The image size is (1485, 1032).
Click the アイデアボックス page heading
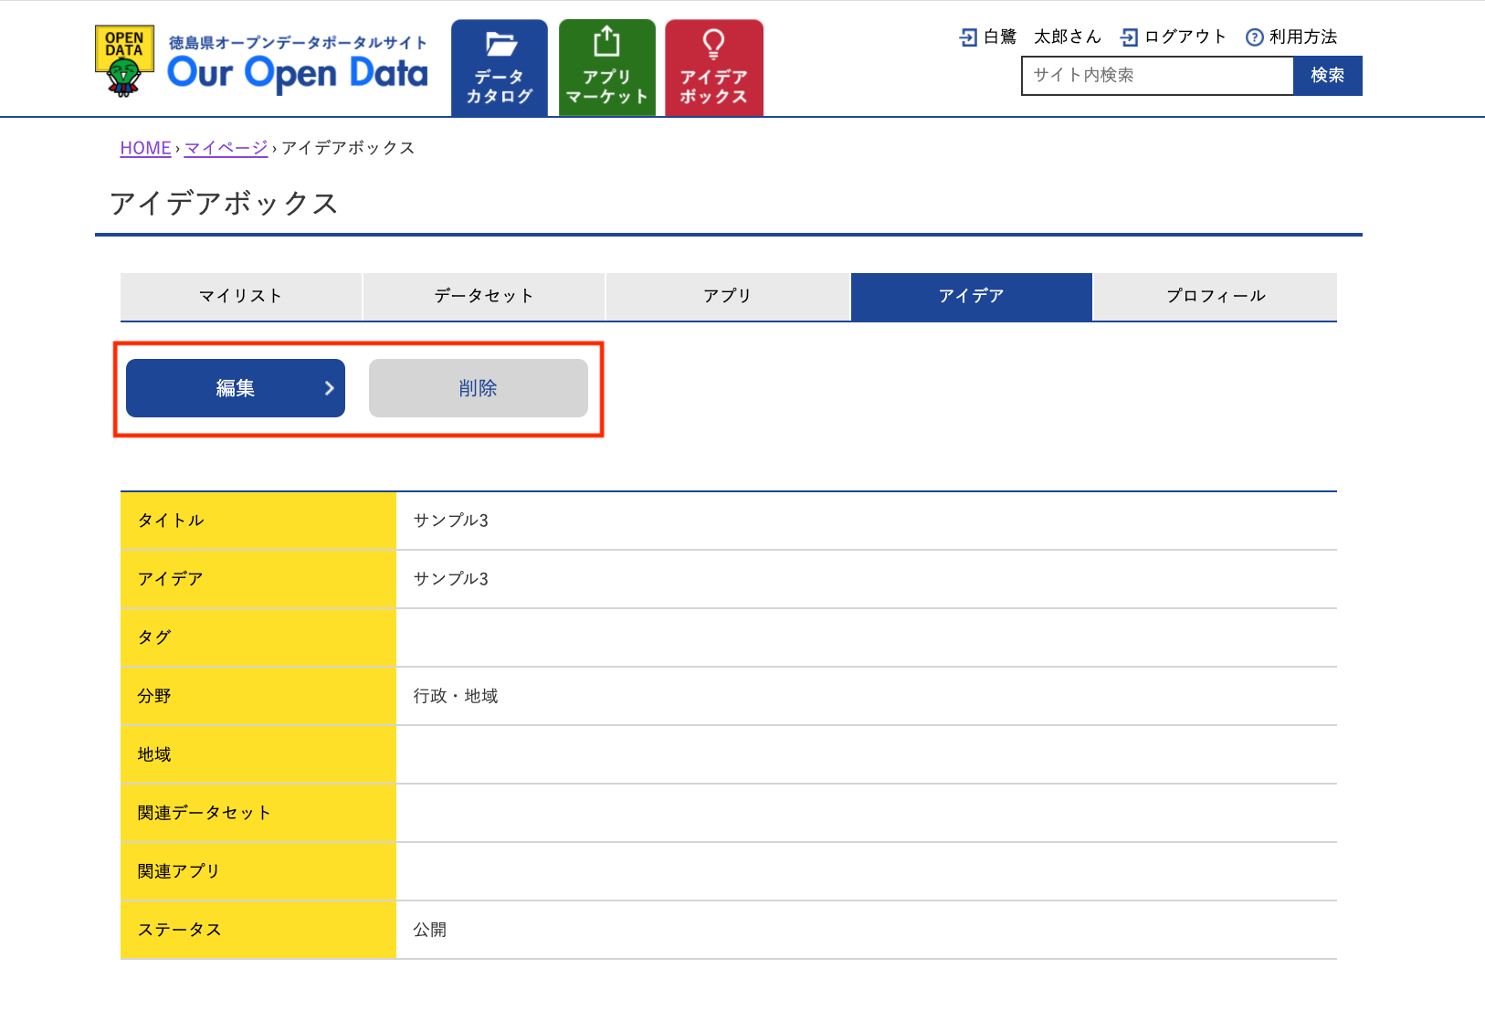pos(225,203)
